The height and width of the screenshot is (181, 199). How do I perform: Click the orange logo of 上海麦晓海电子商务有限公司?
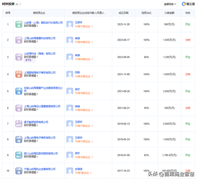19,74
